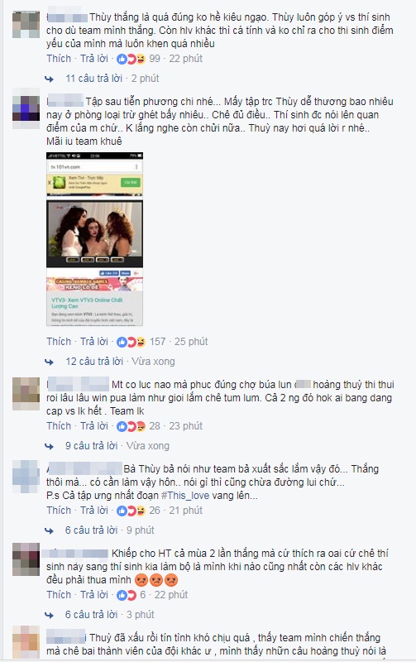
Task: Expand the 11 câu trả lời thread
Action: click(94, 79)
